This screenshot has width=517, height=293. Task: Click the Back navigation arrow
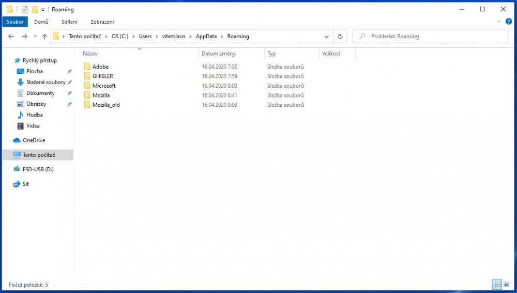11,37
